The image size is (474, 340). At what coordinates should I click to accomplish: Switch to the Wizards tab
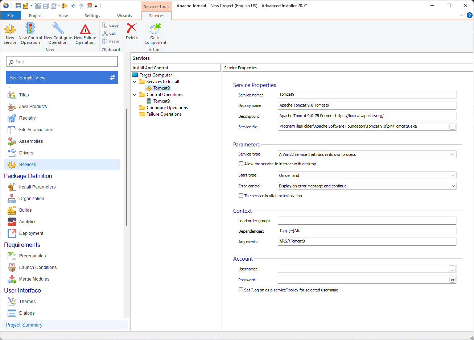coord(125,16)
